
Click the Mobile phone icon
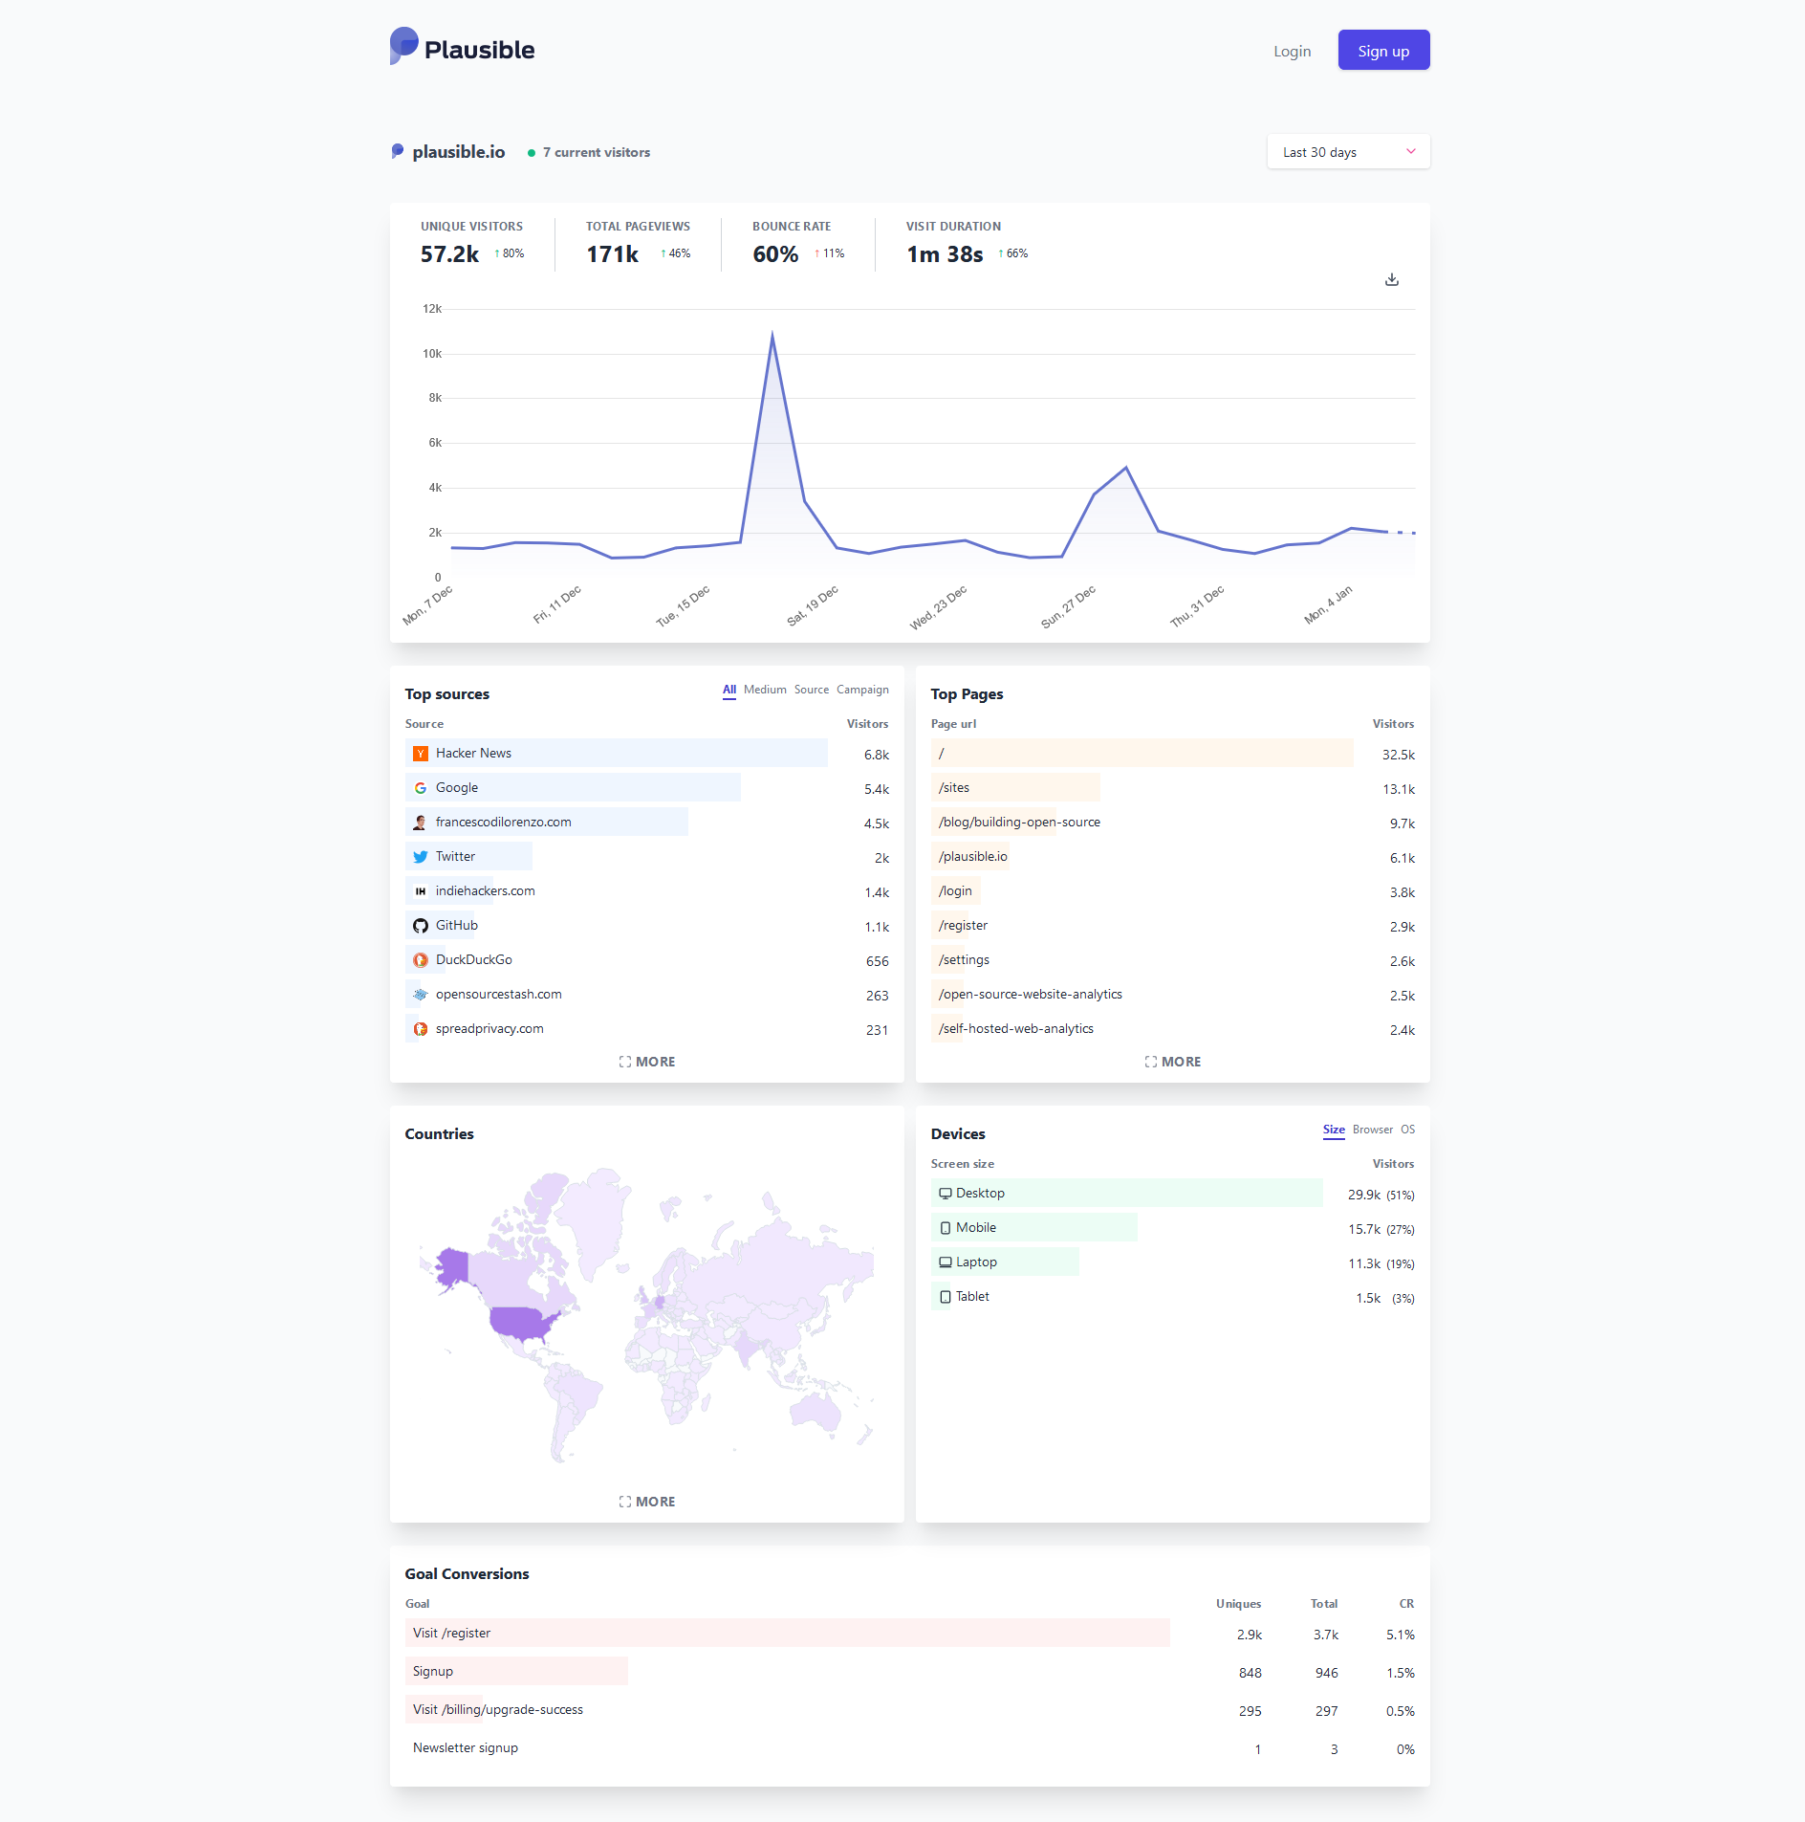(x=946, y=1228)
